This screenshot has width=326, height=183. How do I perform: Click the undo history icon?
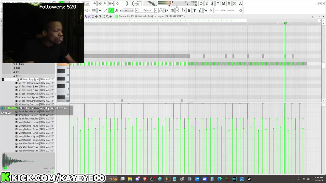201,3
